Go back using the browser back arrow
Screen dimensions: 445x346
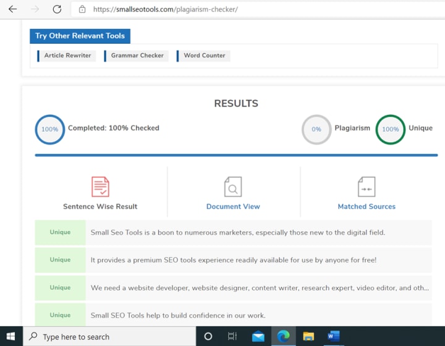(13, 9)
